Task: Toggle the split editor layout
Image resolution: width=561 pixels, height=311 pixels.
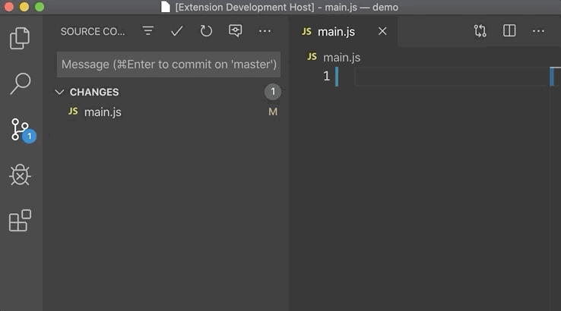Action: point(509,31)
